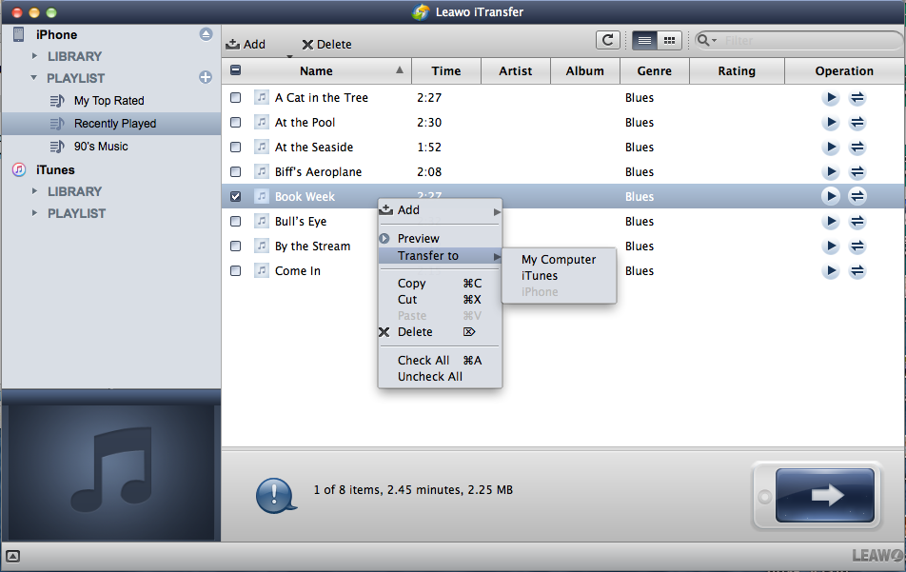Check the box for At the Seaside

(236, 148)
